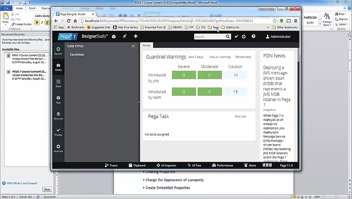Screen dimensions: 352x199
Task: Open the UI Tree tool
Action: [x=194, y=165]
